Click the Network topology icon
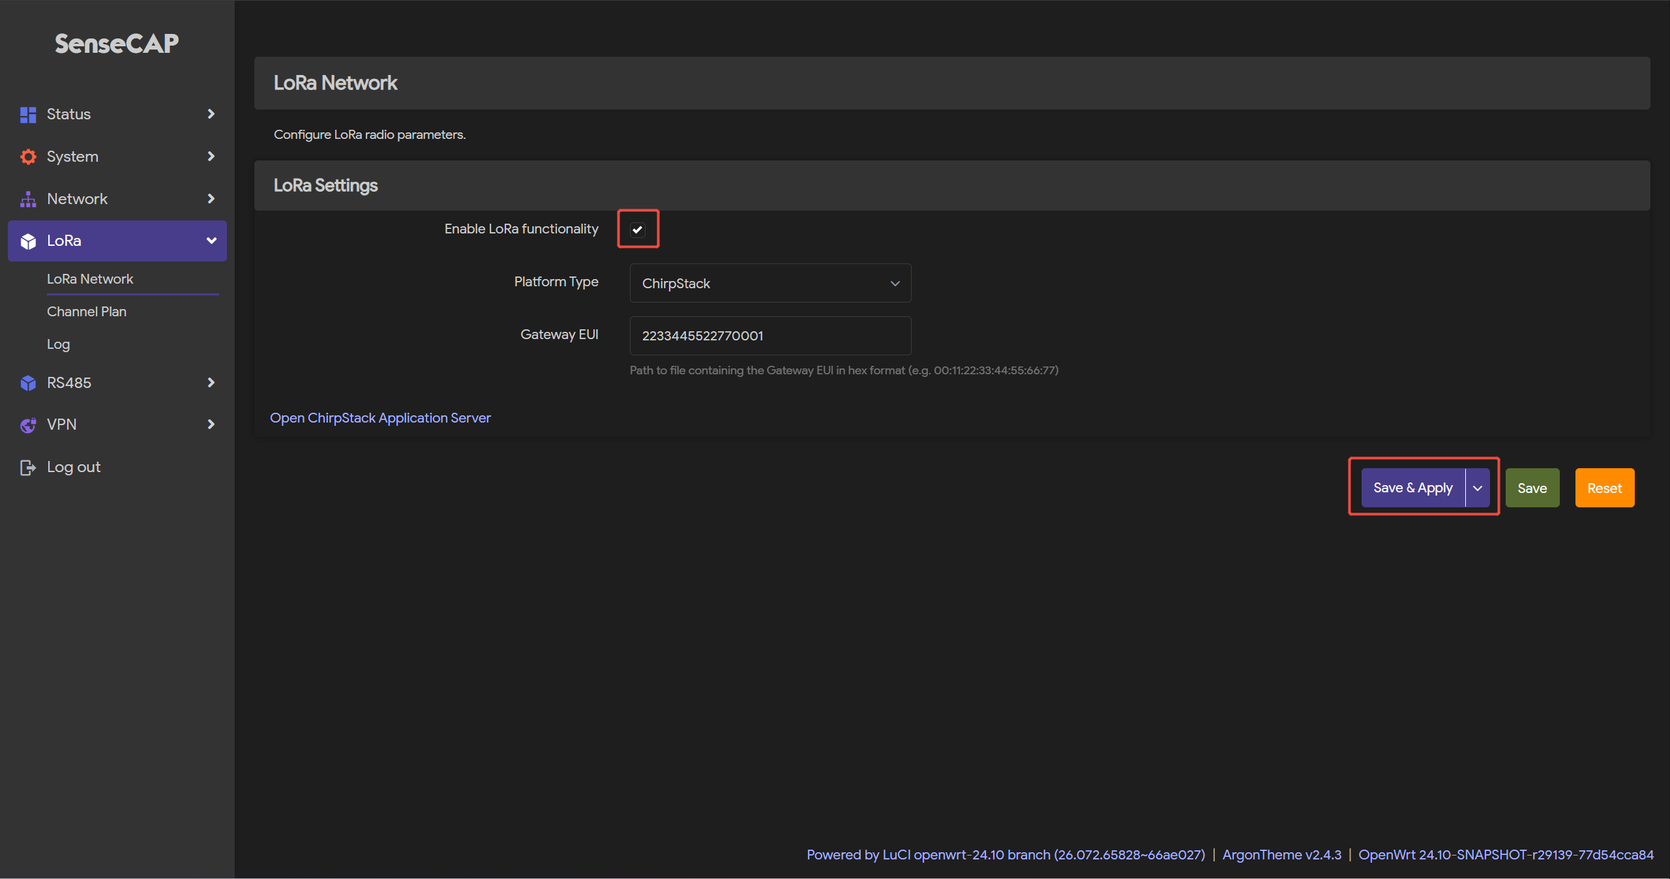 coord(28,199)
